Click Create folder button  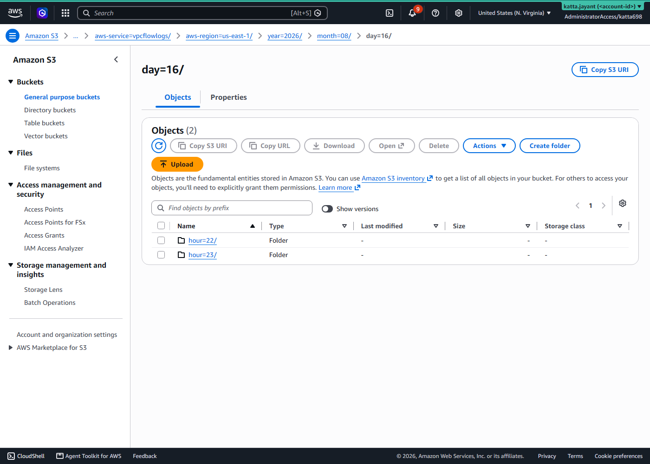[550, 146]
